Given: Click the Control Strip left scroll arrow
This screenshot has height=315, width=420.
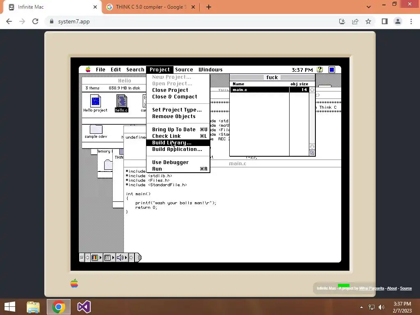Looking at the screenshot, I should coord(87,258).
